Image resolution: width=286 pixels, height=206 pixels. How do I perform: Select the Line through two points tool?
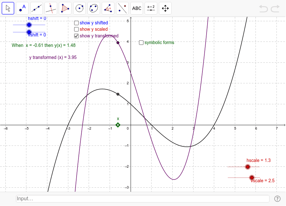pyautogui.click(x=37, y=8)
